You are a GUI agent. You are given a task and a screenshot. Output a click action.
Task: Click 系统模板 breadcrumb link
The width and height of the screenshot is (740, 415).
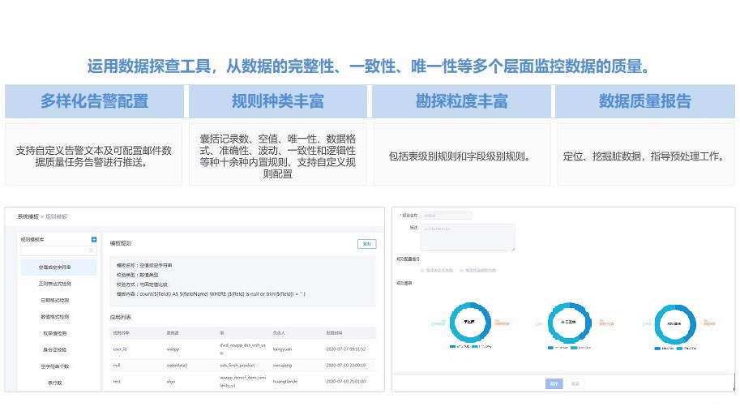coord(27,216)
